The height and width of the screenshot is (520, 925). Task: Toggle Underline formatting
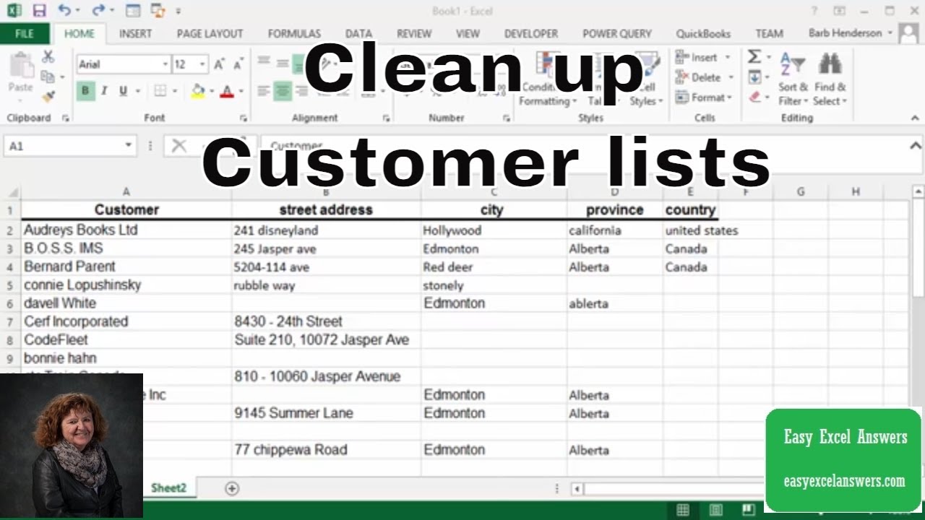123,91
